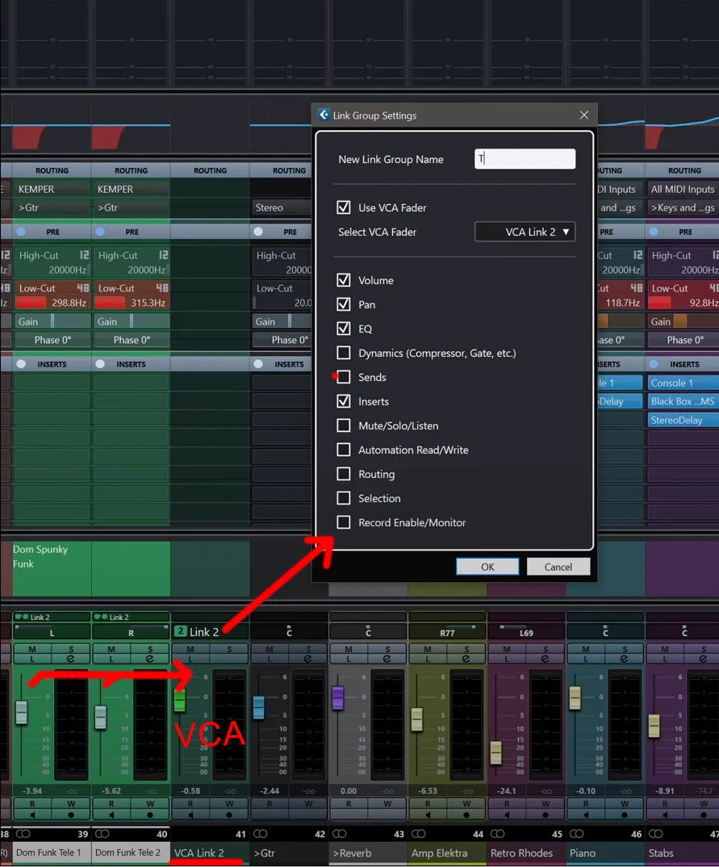This screenshot has height=867, width=719.
Task: Enable monitor on Amp Elektra channel
Action: [x=428, y=815]
